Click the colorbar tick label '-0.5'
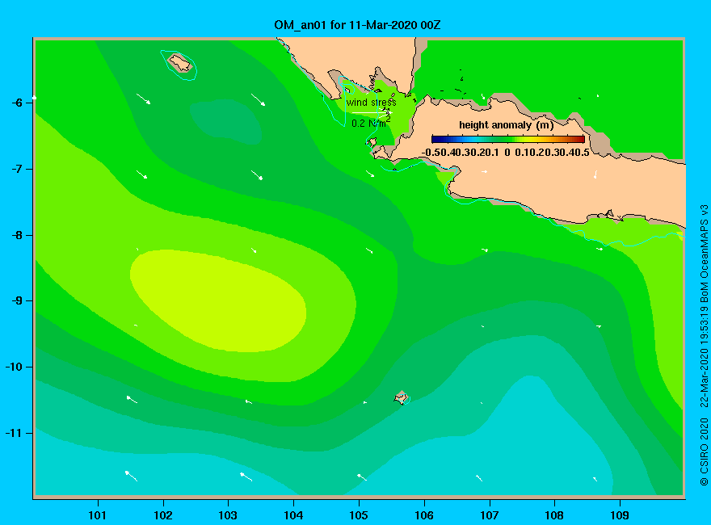Image resolution: width=711 pixels, height=525 pixels. click(431, 153)
